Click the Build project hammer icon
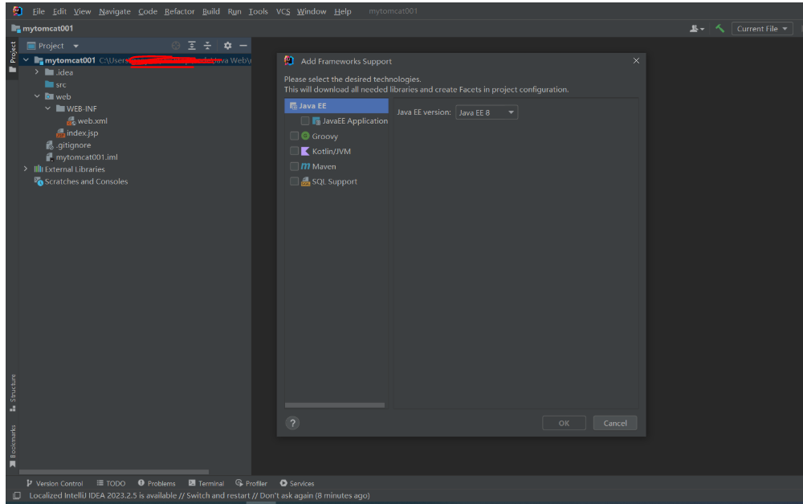 [x=720, y=29]
